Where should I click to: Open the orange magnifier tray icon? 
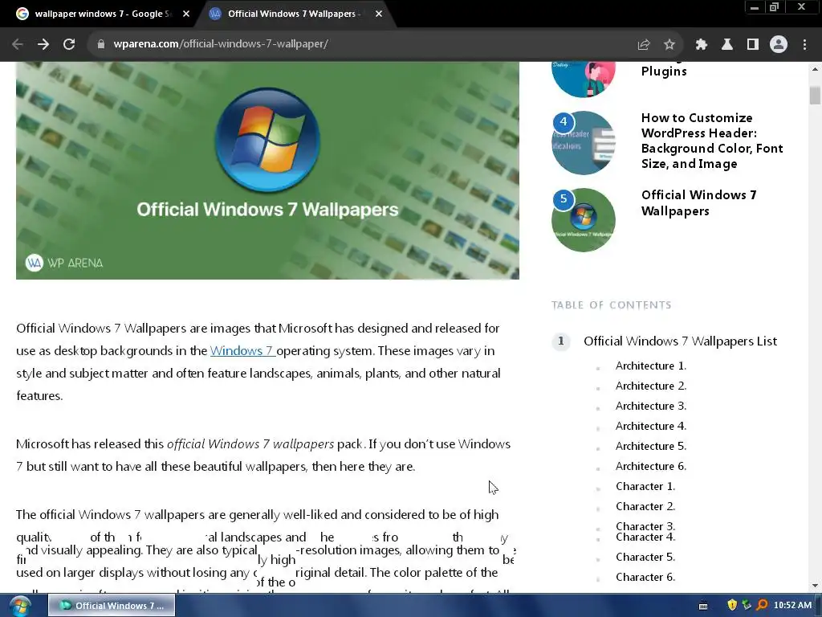(x=762, y=605)
